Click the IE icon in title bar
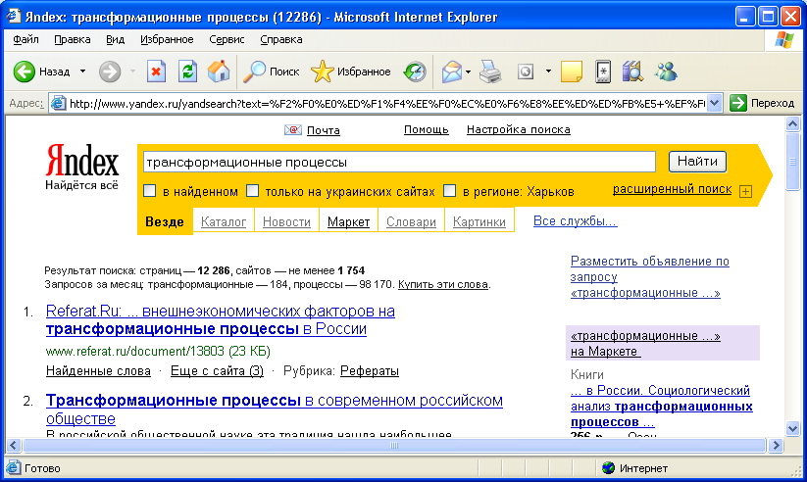 (x=13, y=17)
